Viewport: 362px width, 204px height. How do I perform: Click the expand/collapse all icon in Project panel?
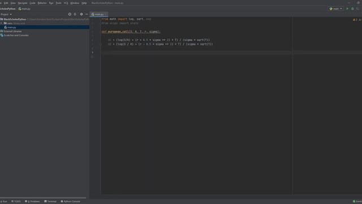pyautogui.click(x=75, y=14)
